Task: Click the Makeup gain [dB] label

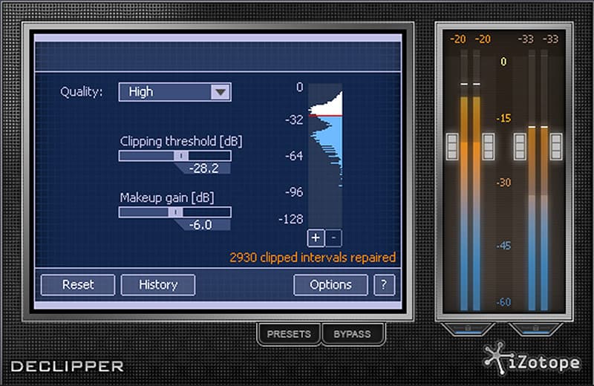Action: click(167, 197)
